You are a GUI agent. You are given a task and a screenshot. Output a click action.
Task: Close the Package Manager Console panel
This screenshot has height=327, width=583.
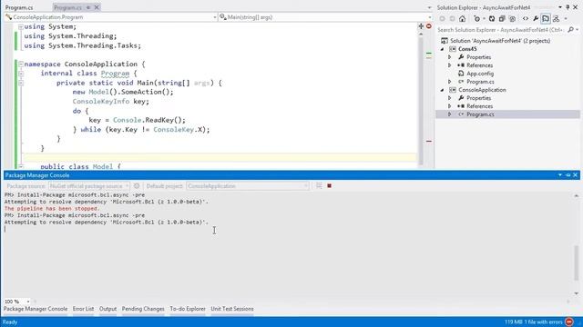point(575,175)
